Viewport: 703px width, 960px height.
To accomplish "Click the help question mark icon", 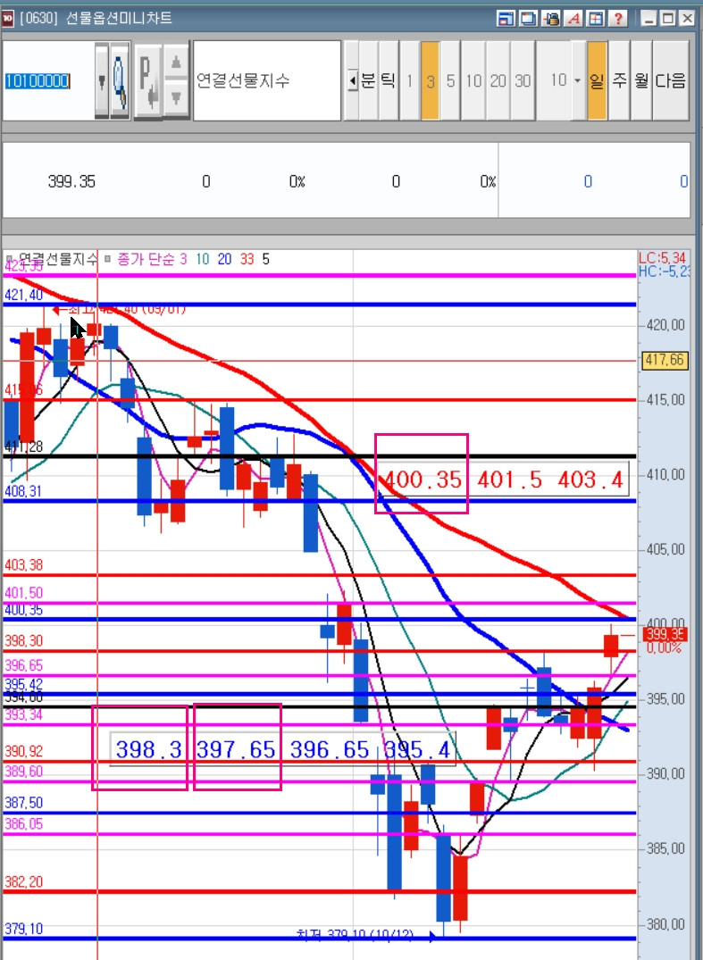I will click(x=618, y=19).
